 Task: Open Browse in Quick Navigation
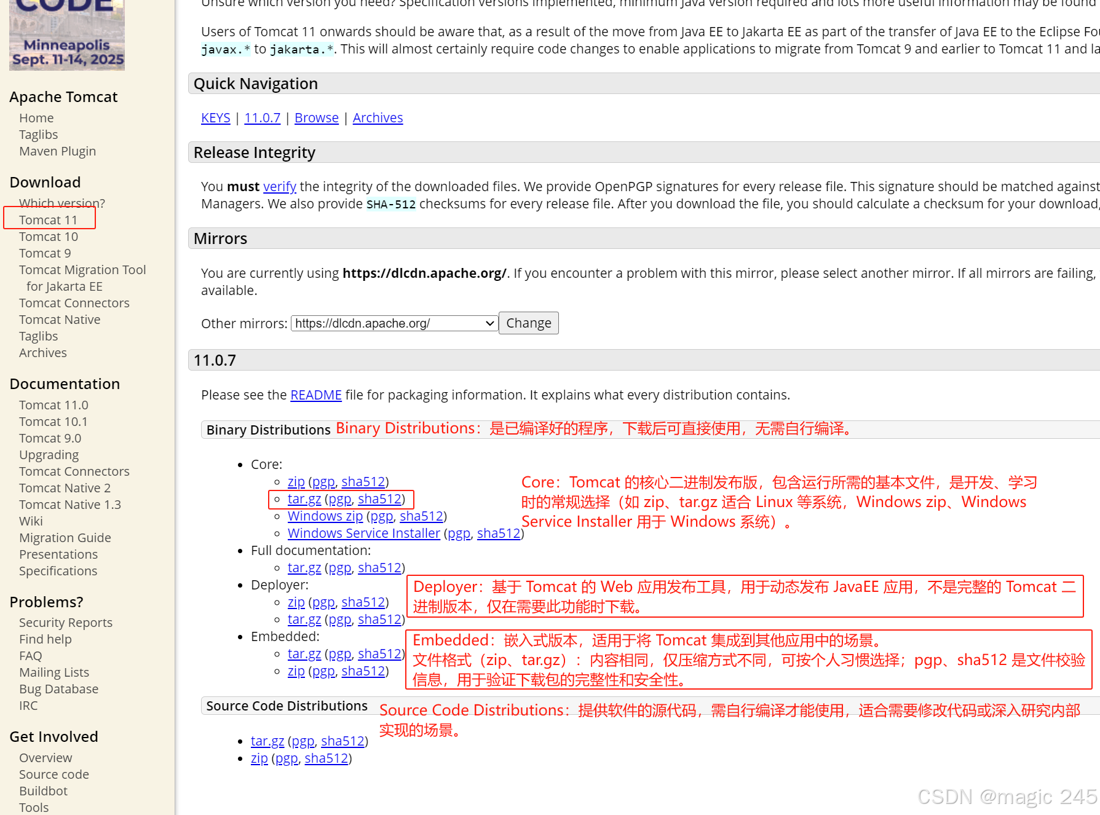pyautogui.click(x=317, y=118)
